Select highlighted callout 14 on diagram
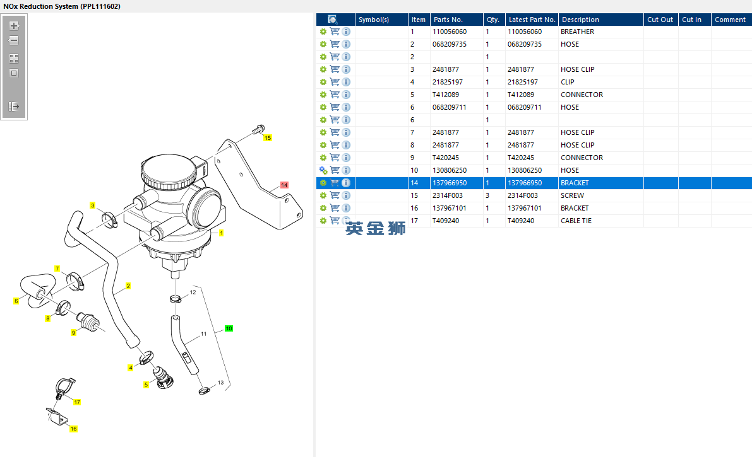752x457 pixels. coord(284,185)
